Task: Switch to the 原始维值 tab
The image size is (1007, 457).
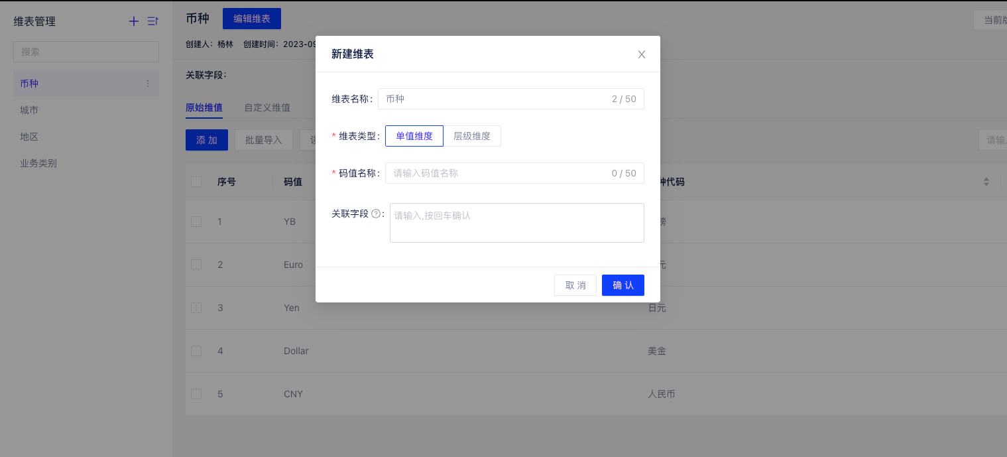Action: (204, 107)
